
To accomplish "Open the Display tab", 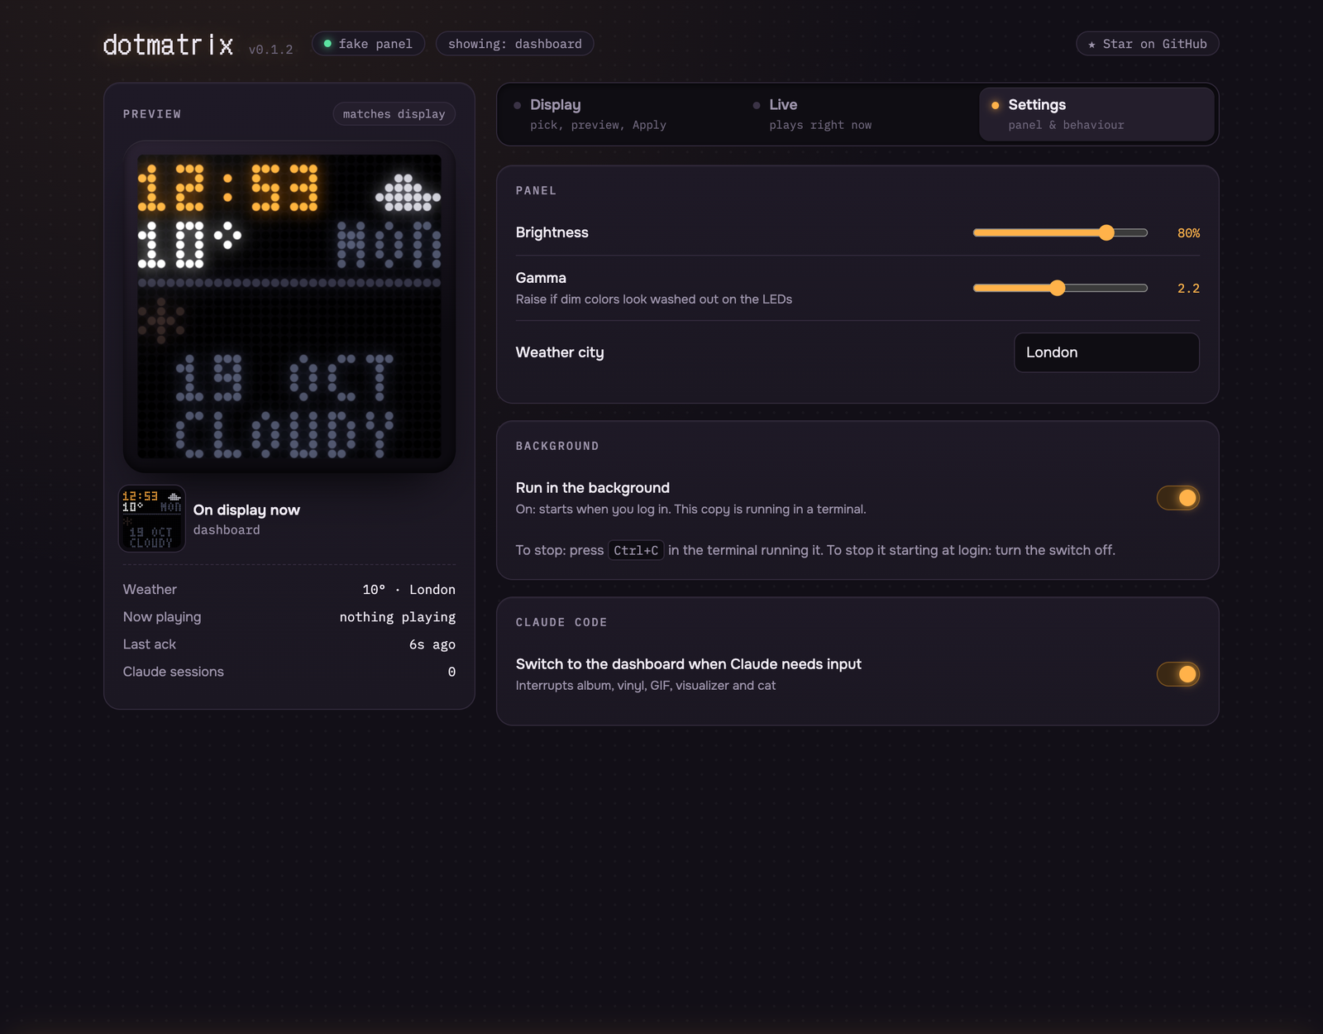I will click(620, 114).
